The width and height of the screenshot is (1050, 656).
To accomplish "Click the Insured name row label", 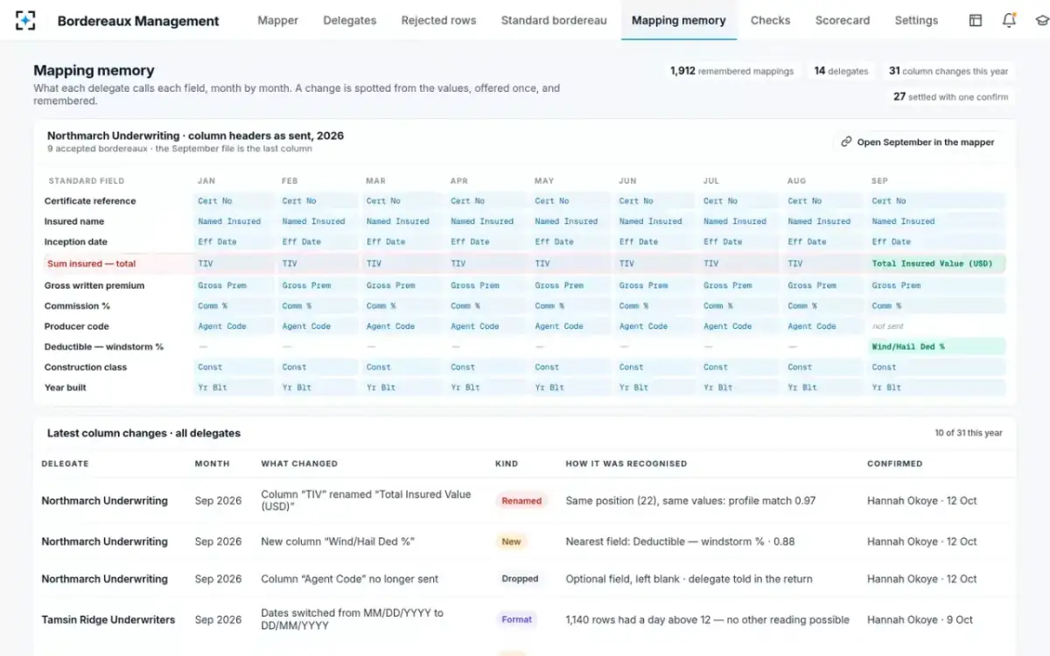I will click(x=73, y=221).
